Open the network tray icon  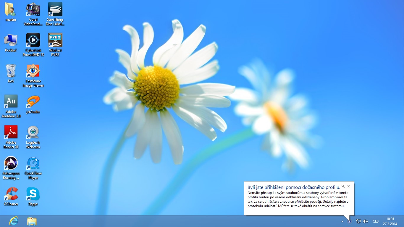[x=358, y=221]
